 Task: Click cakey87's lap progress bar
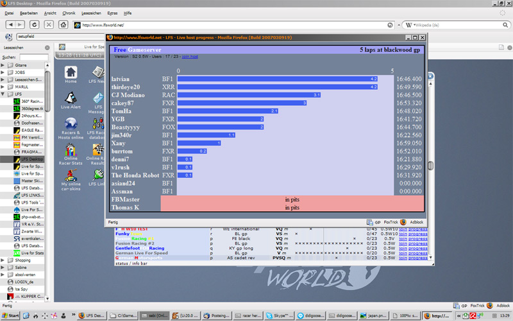(242, 103)
